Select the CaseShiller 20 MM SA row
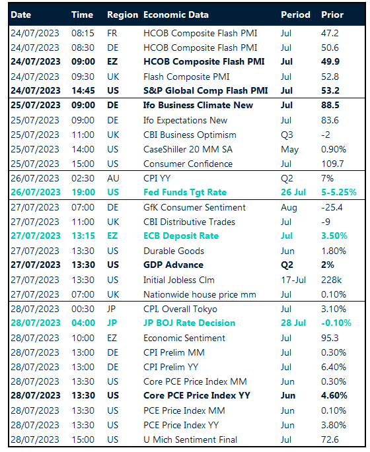This screenshot has height=452, width=370. click(x=187, y=150)
